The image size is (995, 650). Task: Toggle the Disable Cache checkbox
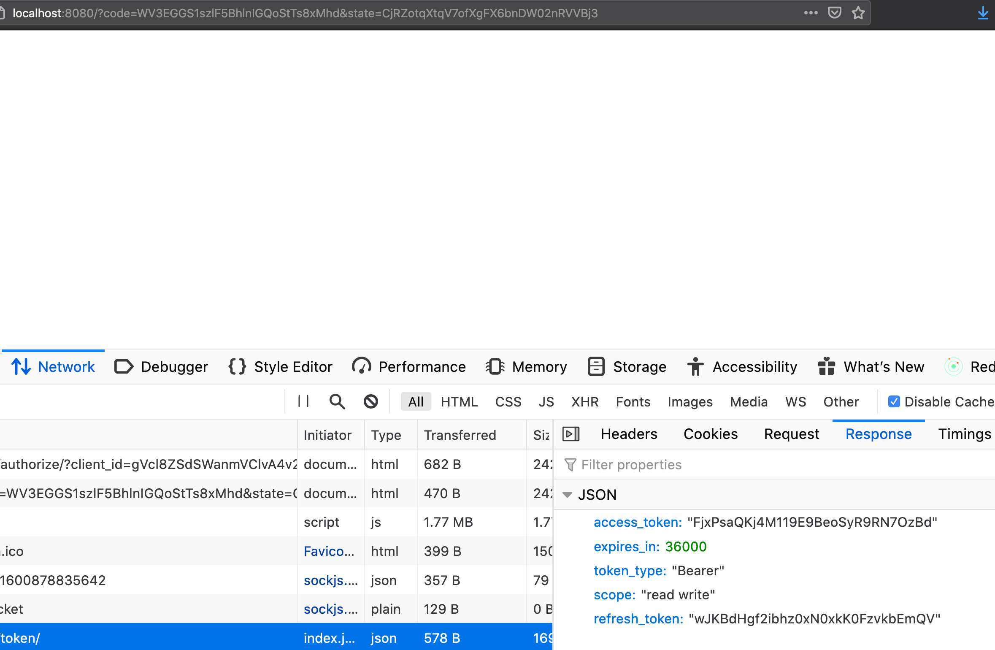tap(894, 401)
